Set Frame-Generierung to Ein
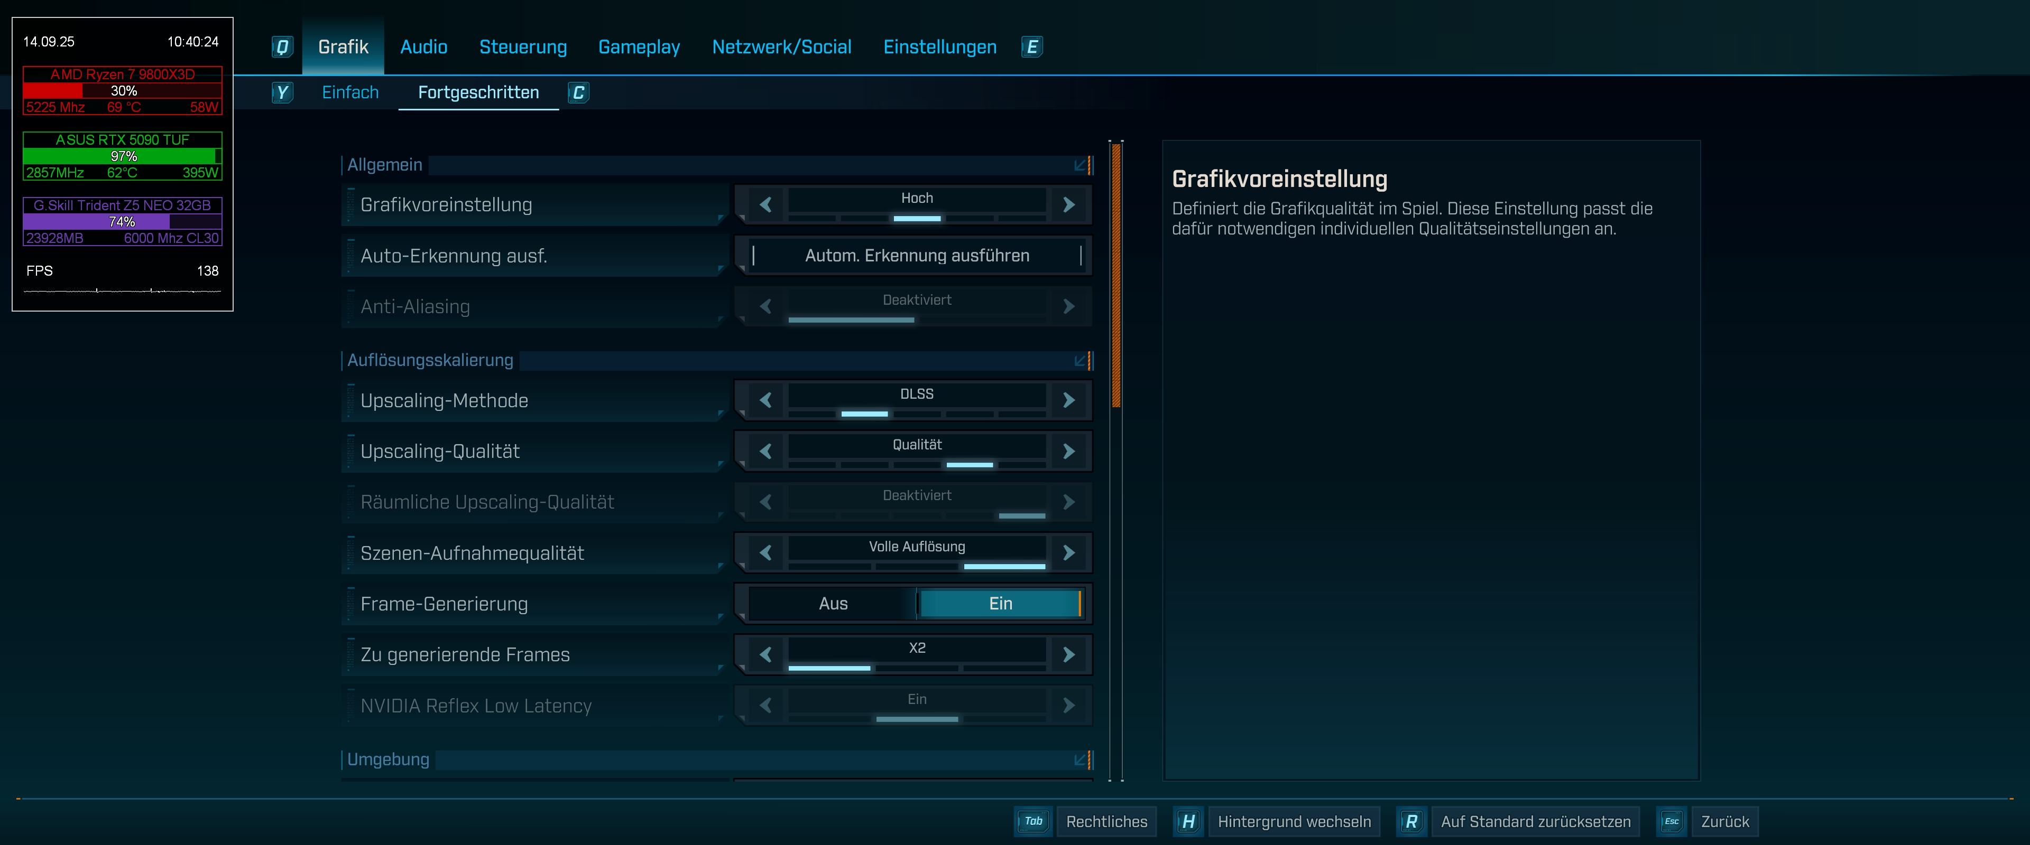Screen dimensions: 2030x845 (1000, 604)
